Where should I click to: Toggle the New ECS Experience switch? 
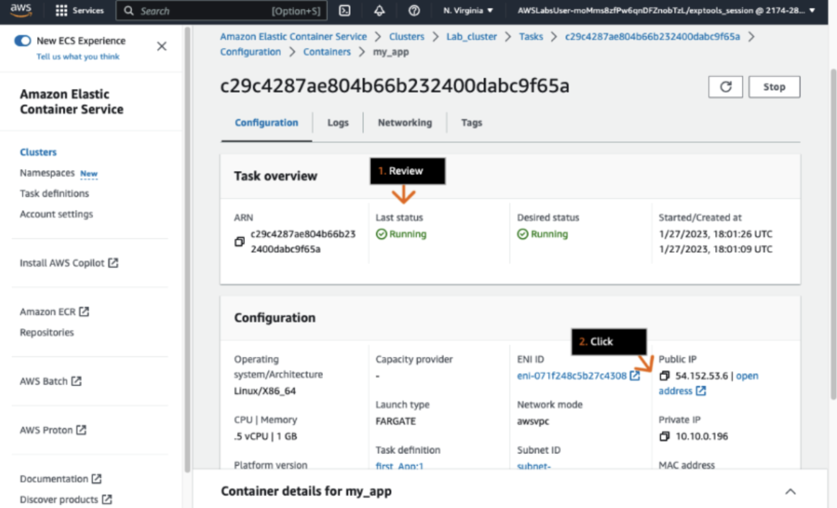coord(23,41)
